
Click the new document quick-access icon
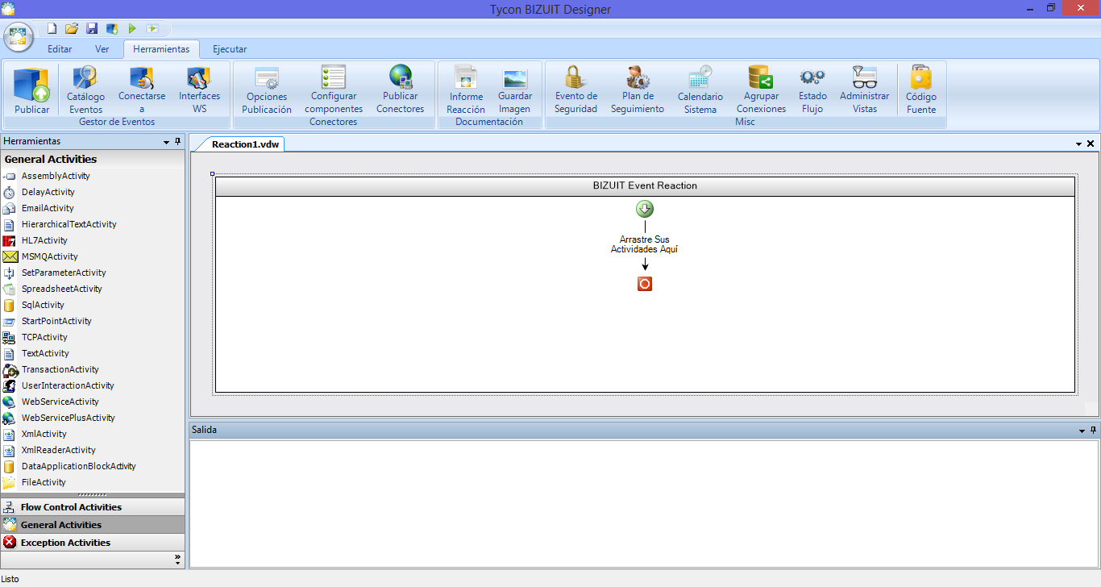52,28
